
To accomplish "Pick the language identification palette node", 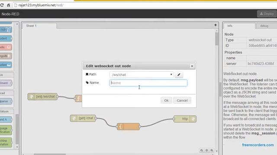I will [6, 130].
